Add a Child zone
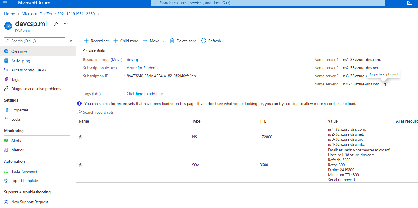 pyautogui.click(x=126, y=41)
